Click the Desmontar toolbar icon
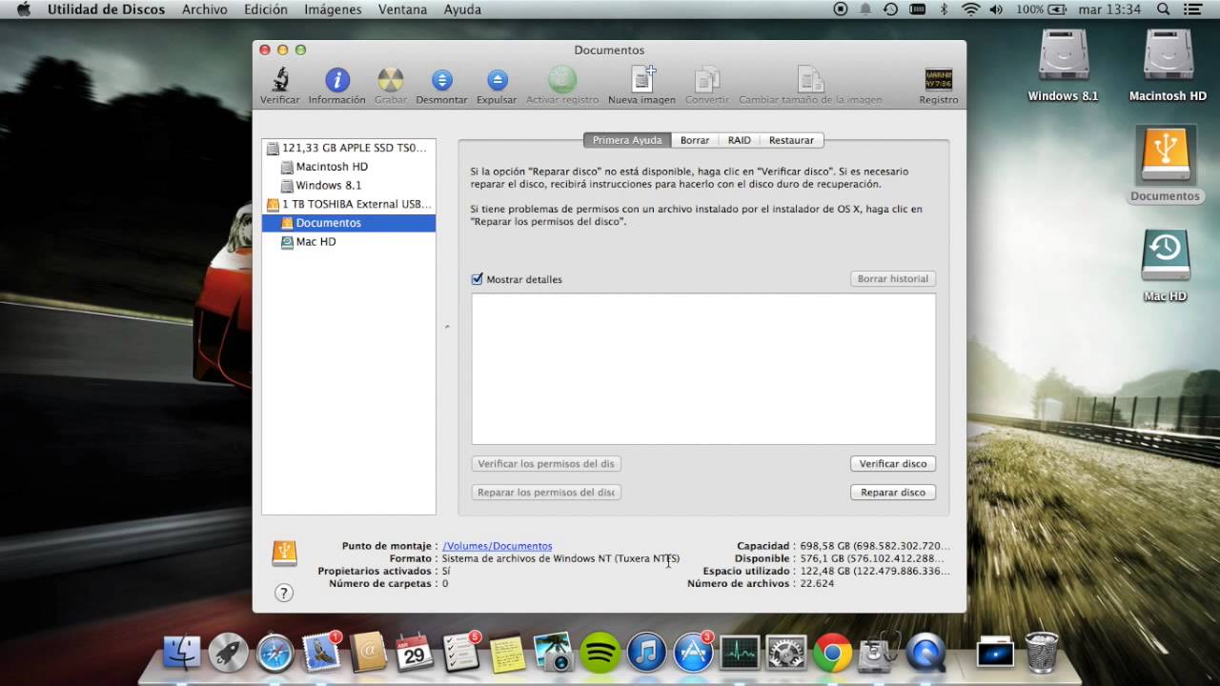This screenshot has width=1220, height=686. pos(441,80)
